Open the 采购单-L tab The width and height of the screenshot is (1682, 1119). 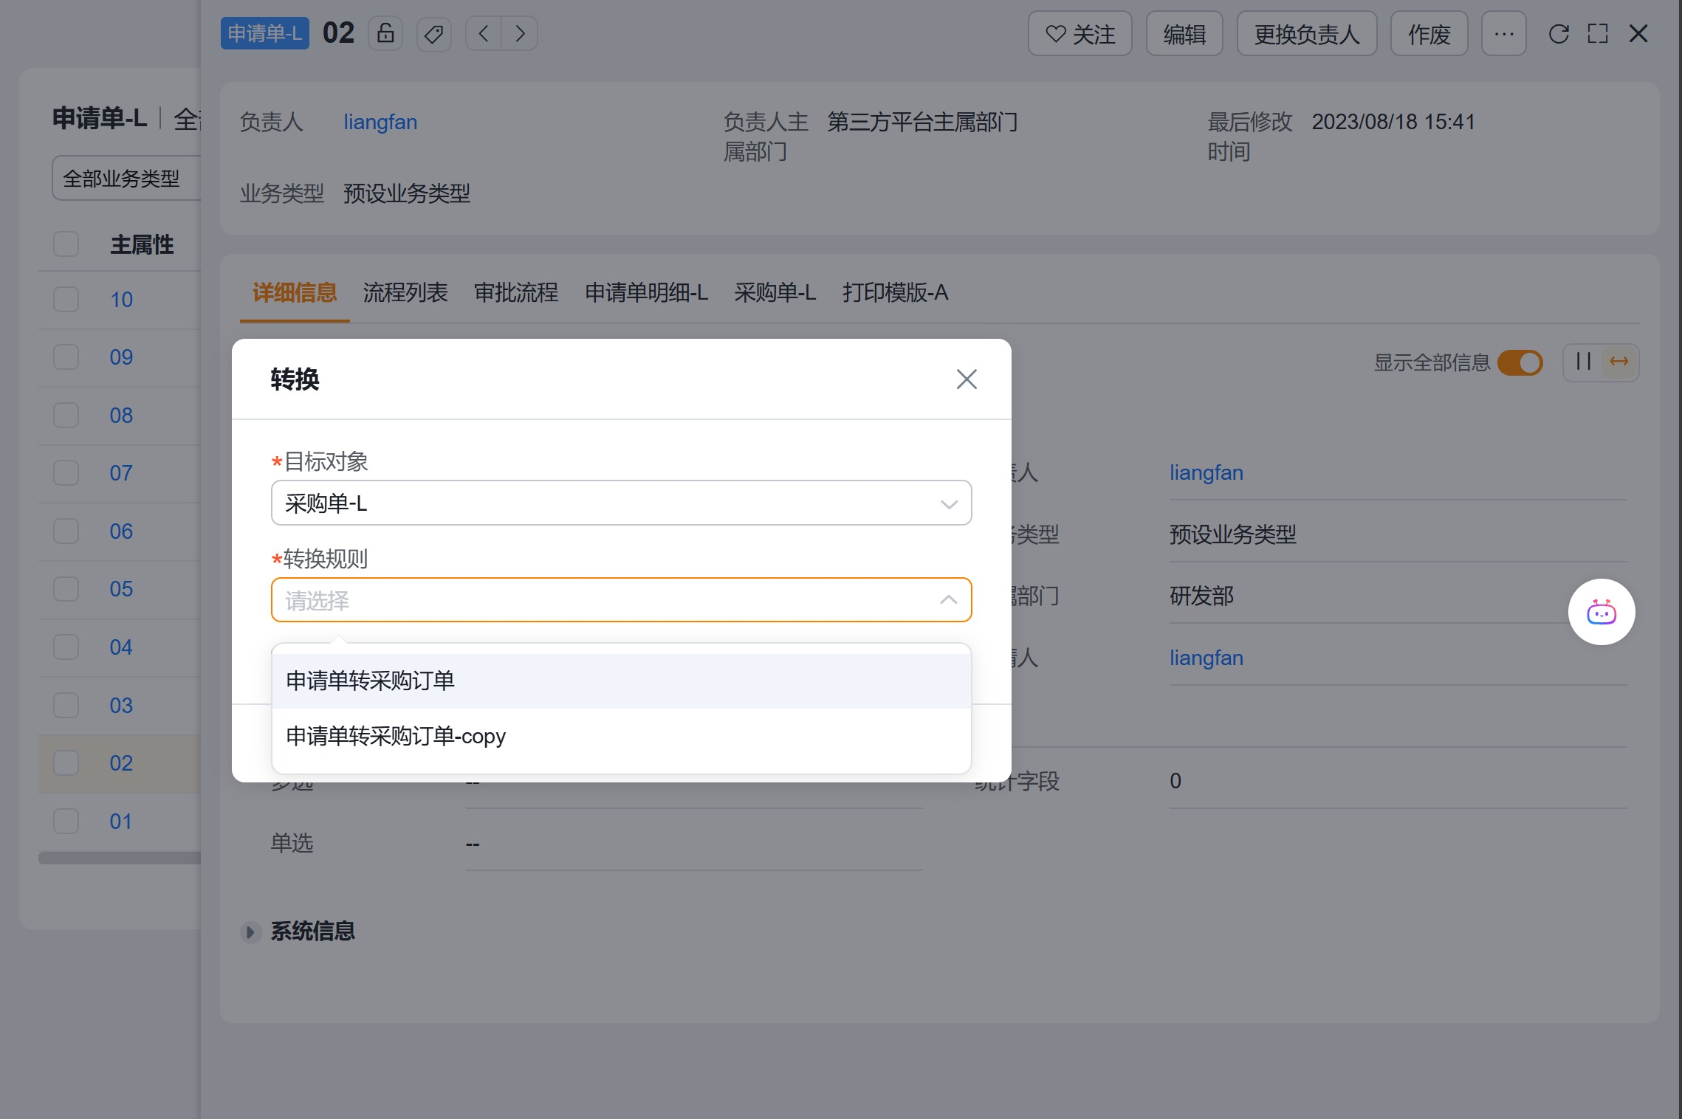coord(775,293)
